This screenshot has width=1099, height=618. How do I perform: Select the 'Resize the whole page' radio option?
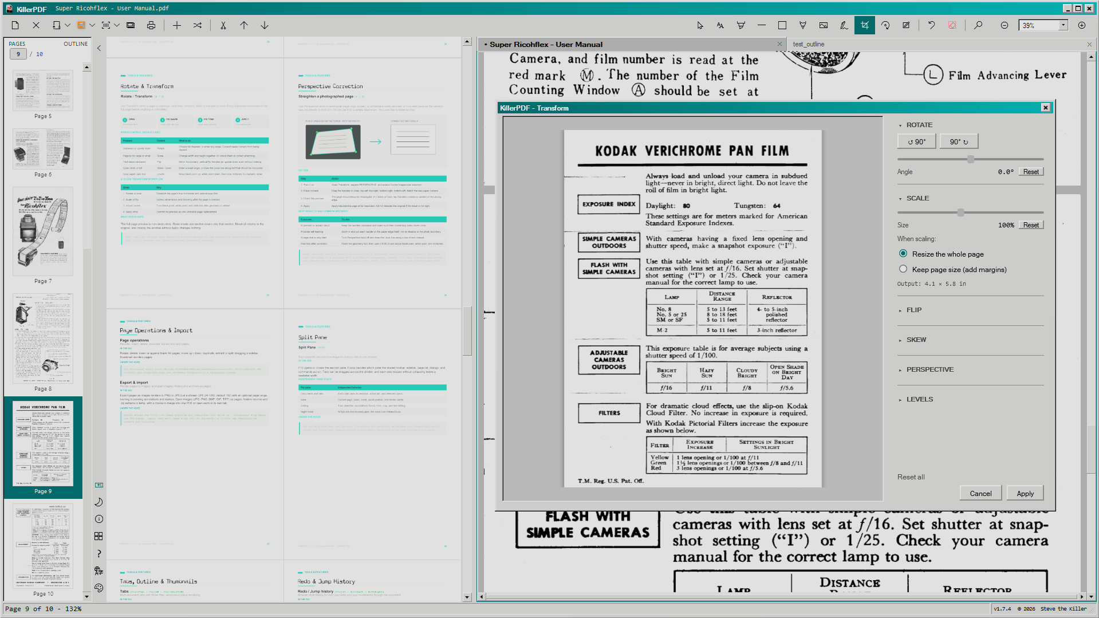tap(903, 254)
